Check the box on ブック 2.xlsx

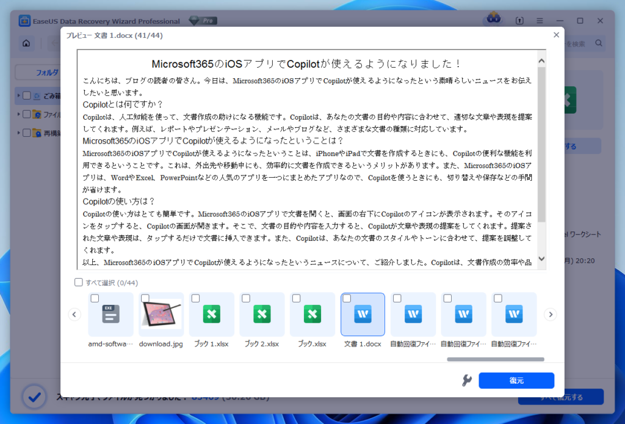(x=246, y=298)
